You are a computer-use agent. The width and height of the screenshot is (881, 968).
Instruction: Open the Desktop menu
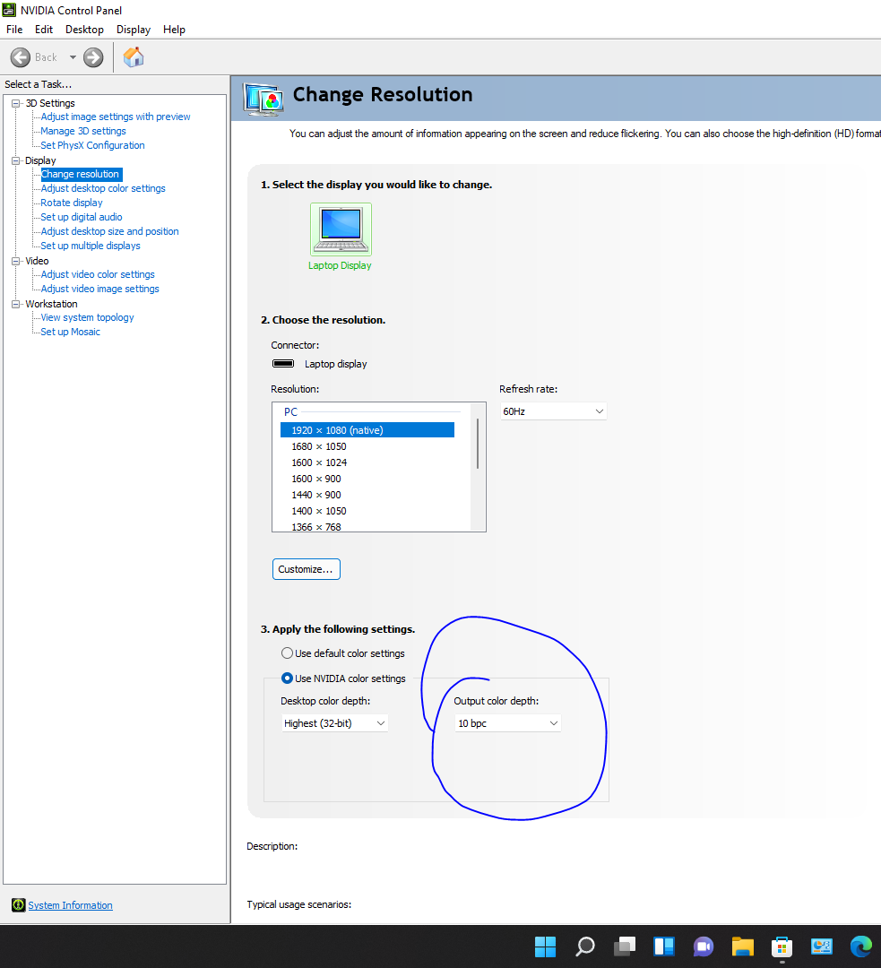coord(84,29)
